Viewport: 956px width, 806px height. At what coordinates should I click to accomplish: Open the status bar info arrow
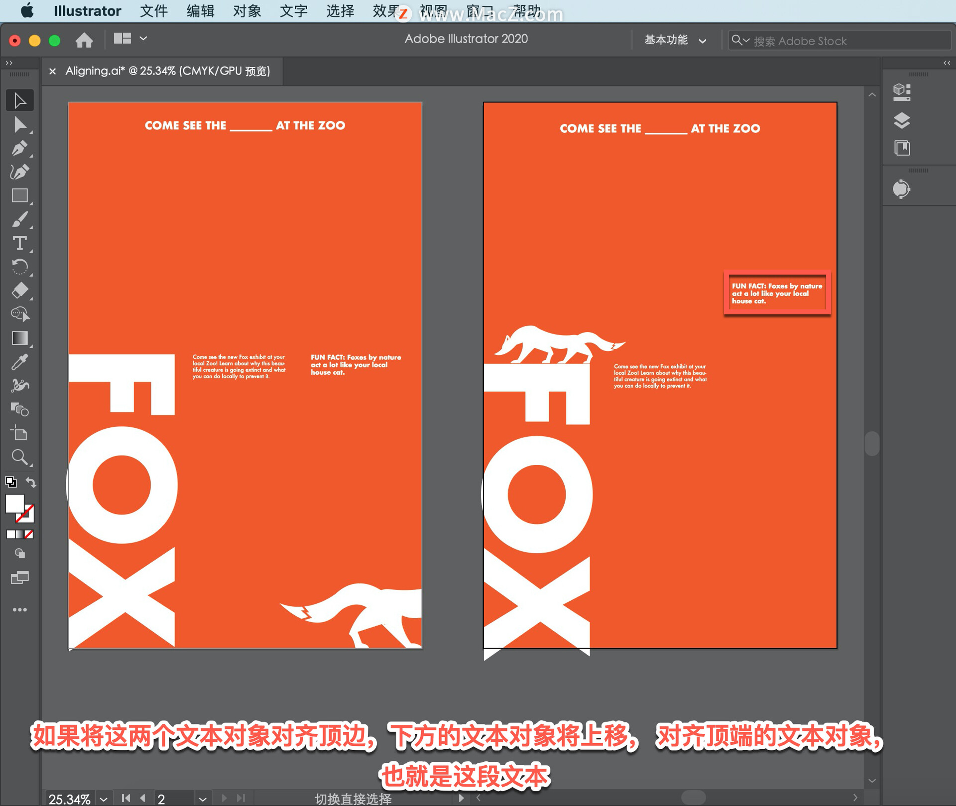pos(461,798)
